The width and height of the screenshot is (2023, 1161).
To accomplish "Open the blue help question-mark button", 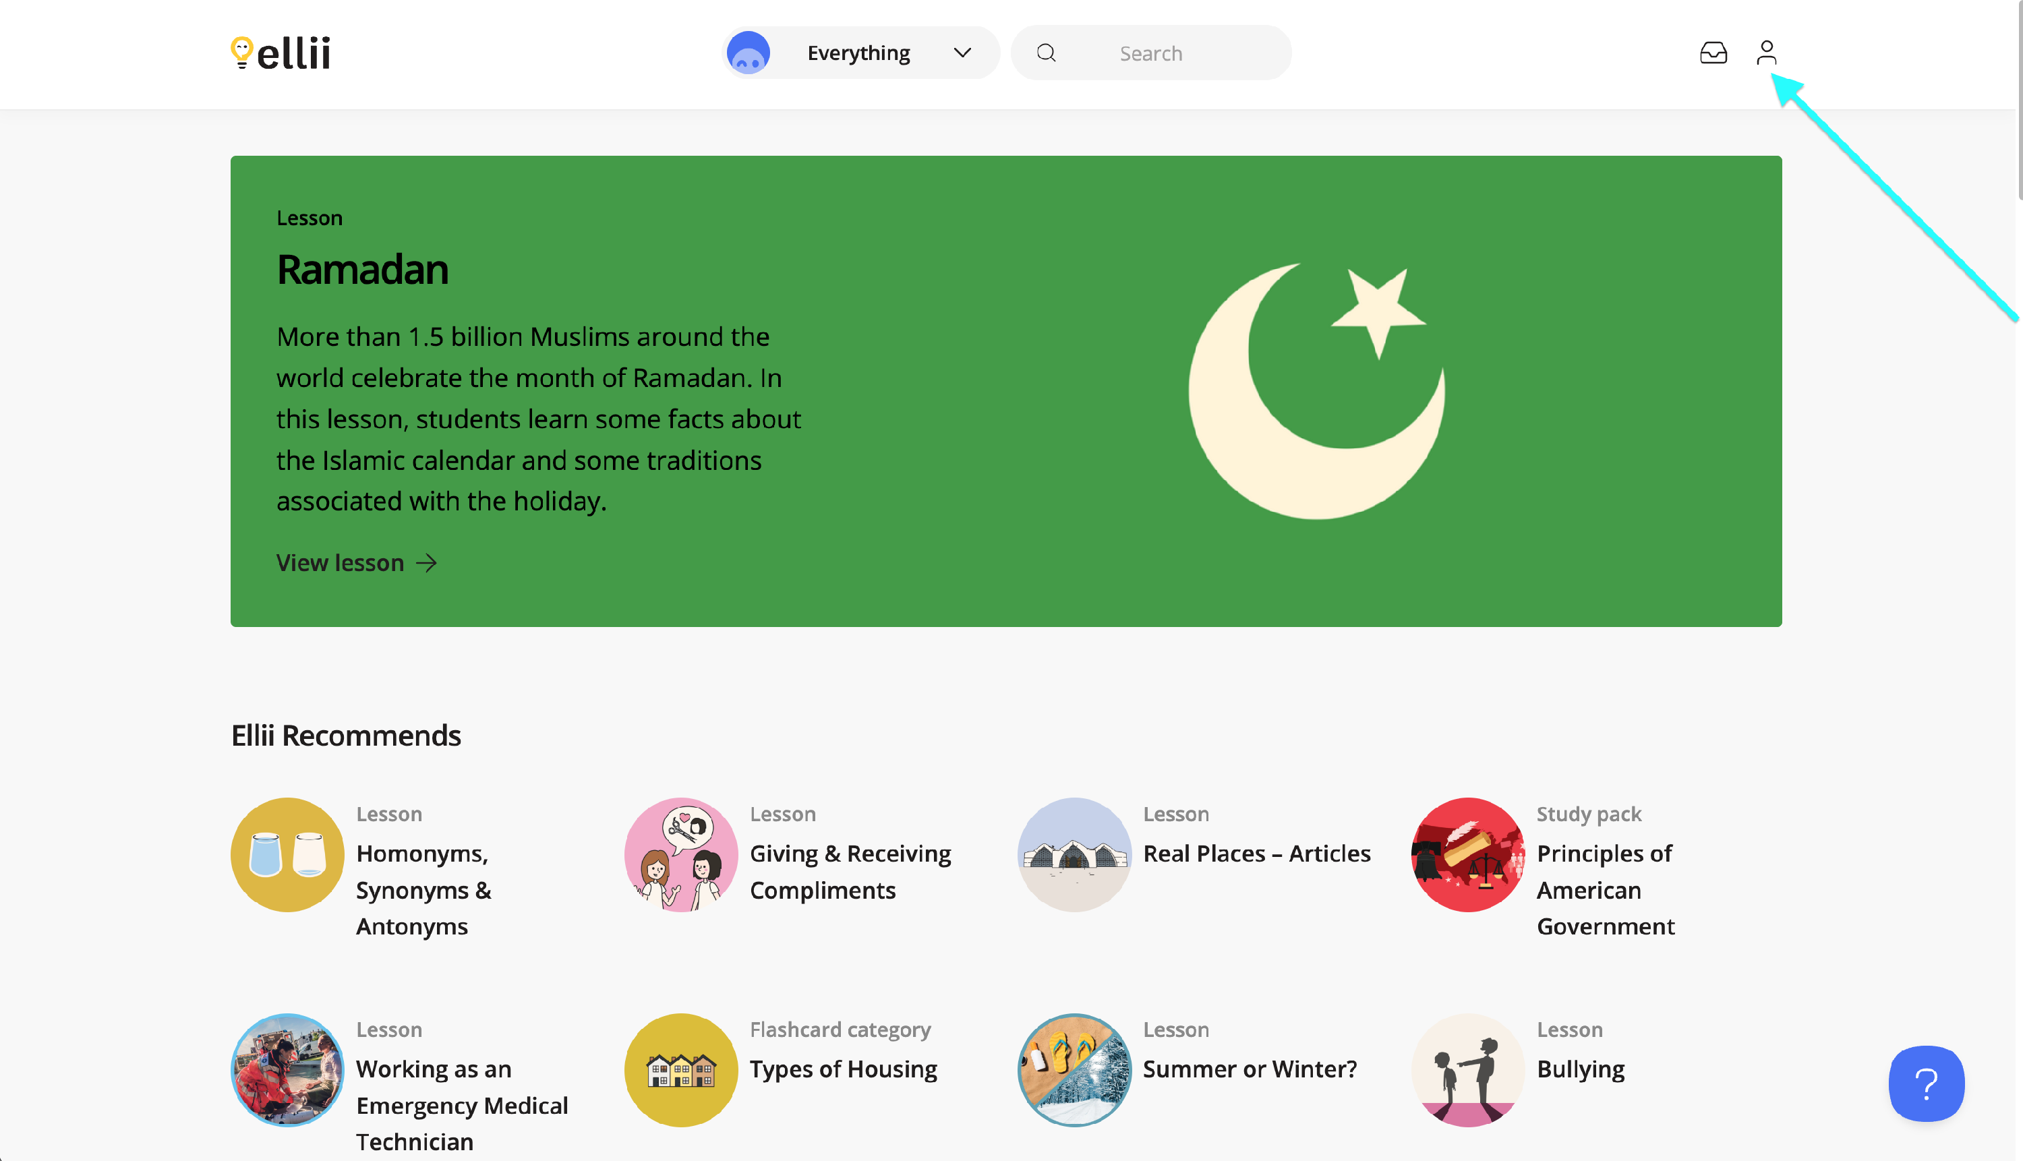I will [x=1926, y=1083].
